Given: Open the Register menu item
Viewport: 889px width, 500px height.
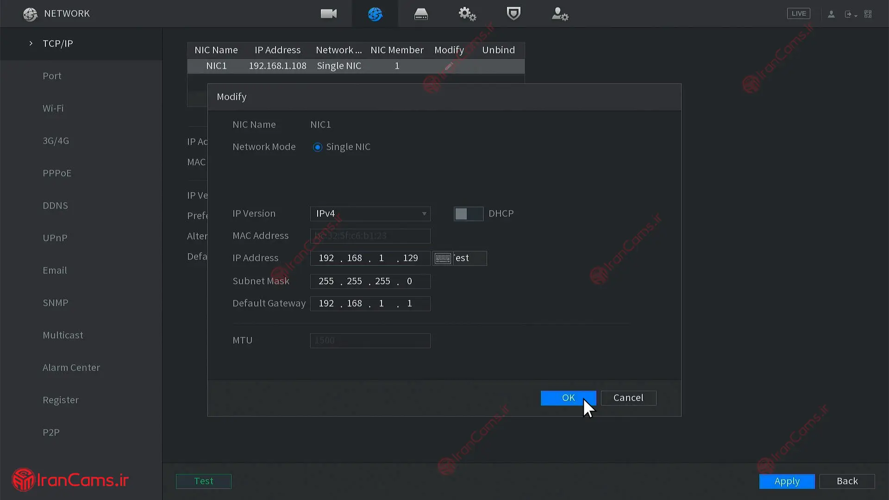Looking at the screenshot, I should click(60, 400).
